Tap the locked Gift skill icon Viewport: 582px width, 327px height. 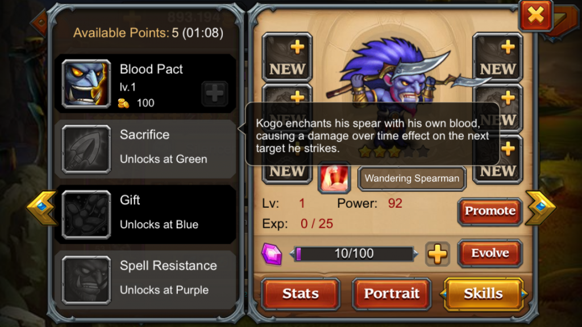(x=86, y=215)
